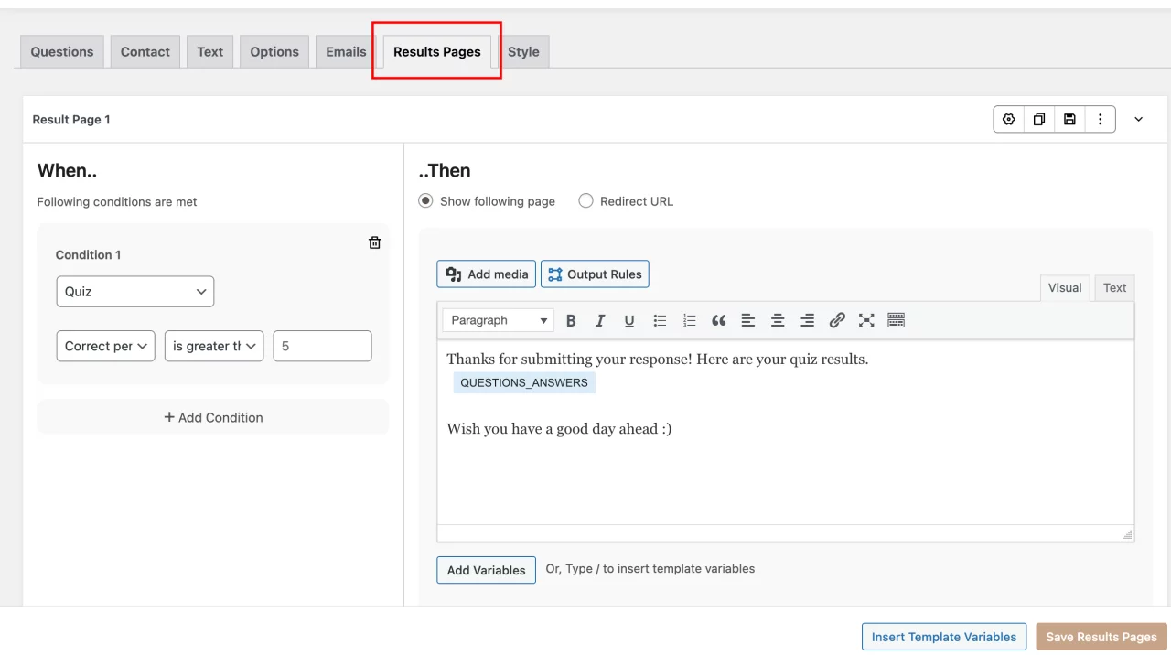Insert a link in the editor
Viewport: 1171px width, 655px height.
(837, 320)
